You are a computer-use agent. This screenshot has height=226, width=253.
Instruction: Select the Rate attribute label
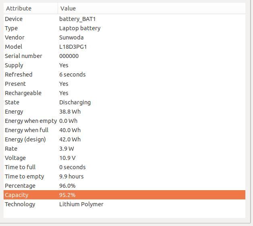click(11, 149)
